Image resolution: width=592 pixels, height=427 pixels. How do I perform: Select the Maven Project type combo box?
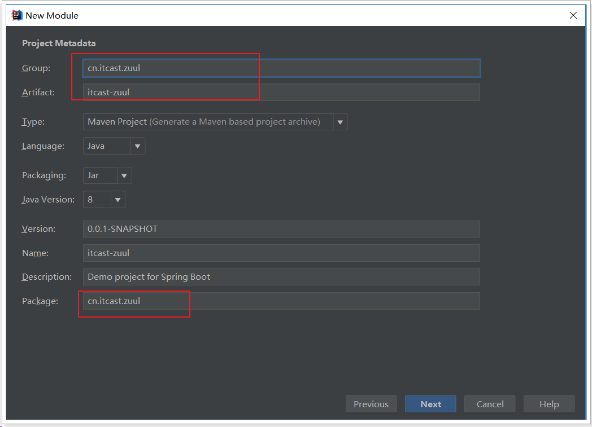[x=208, y=122]
